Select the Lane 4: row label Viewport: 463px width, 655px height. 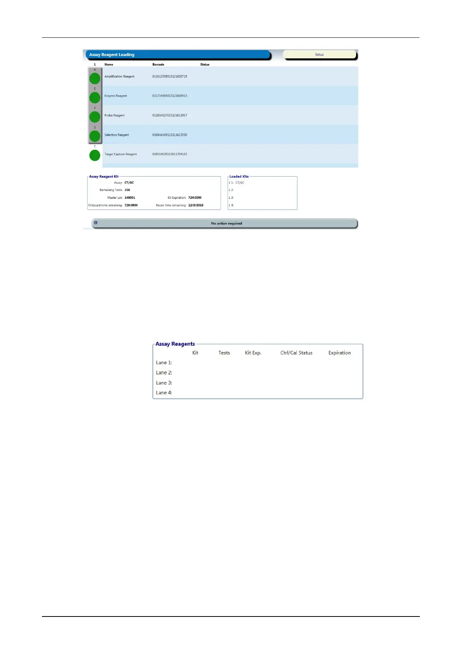click(164, 393)
